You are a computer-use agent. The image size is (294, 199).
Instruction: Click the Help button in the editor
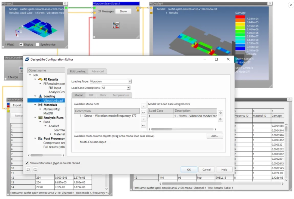click(224, 170)
